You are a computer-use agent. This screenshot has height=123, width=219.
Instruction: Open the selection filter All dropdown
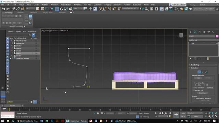point(30,8)
